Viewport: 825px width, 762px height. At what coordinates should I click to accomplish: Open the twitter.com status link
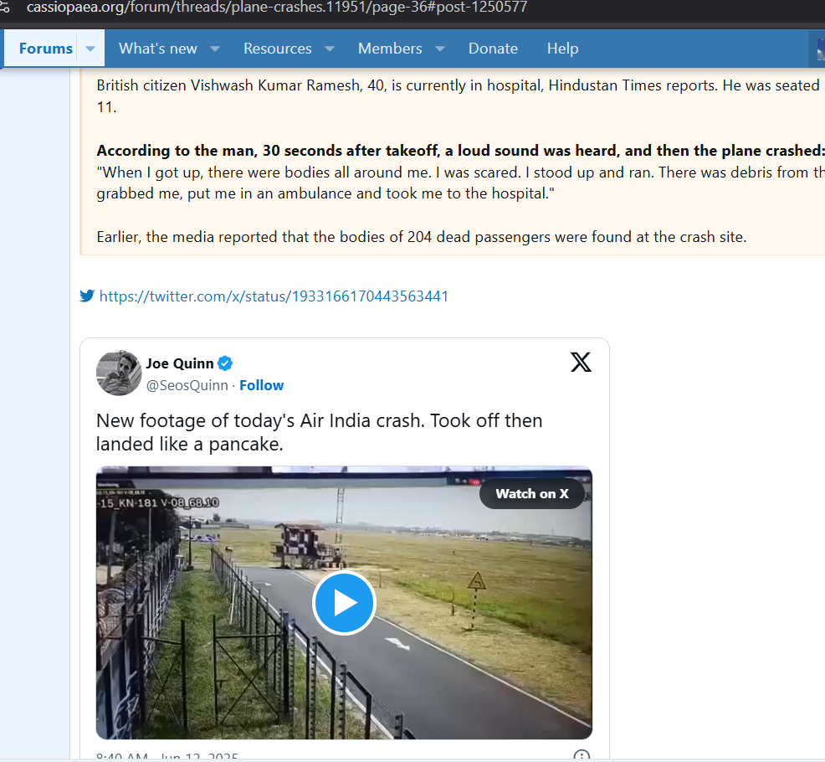274,296
